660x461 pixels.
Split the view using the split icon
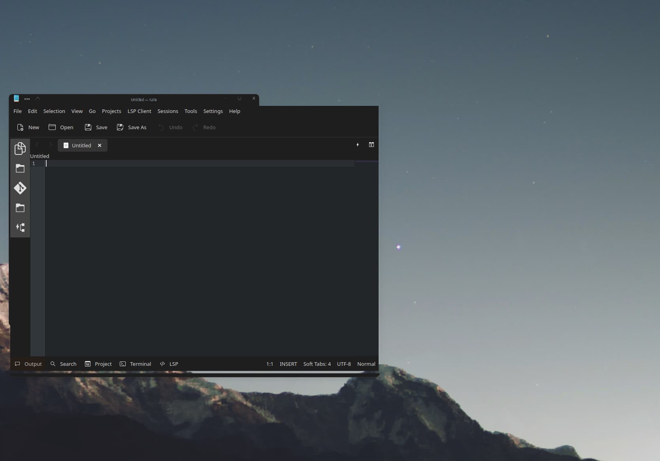[x=371, y=145]
